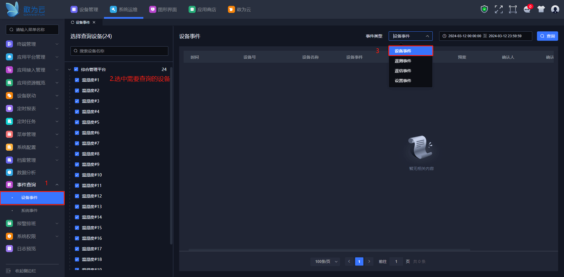This screenshot has height=277, width=564.
Task: Click the 应用资源概览 sidebar icon
Action: point(9,83)
